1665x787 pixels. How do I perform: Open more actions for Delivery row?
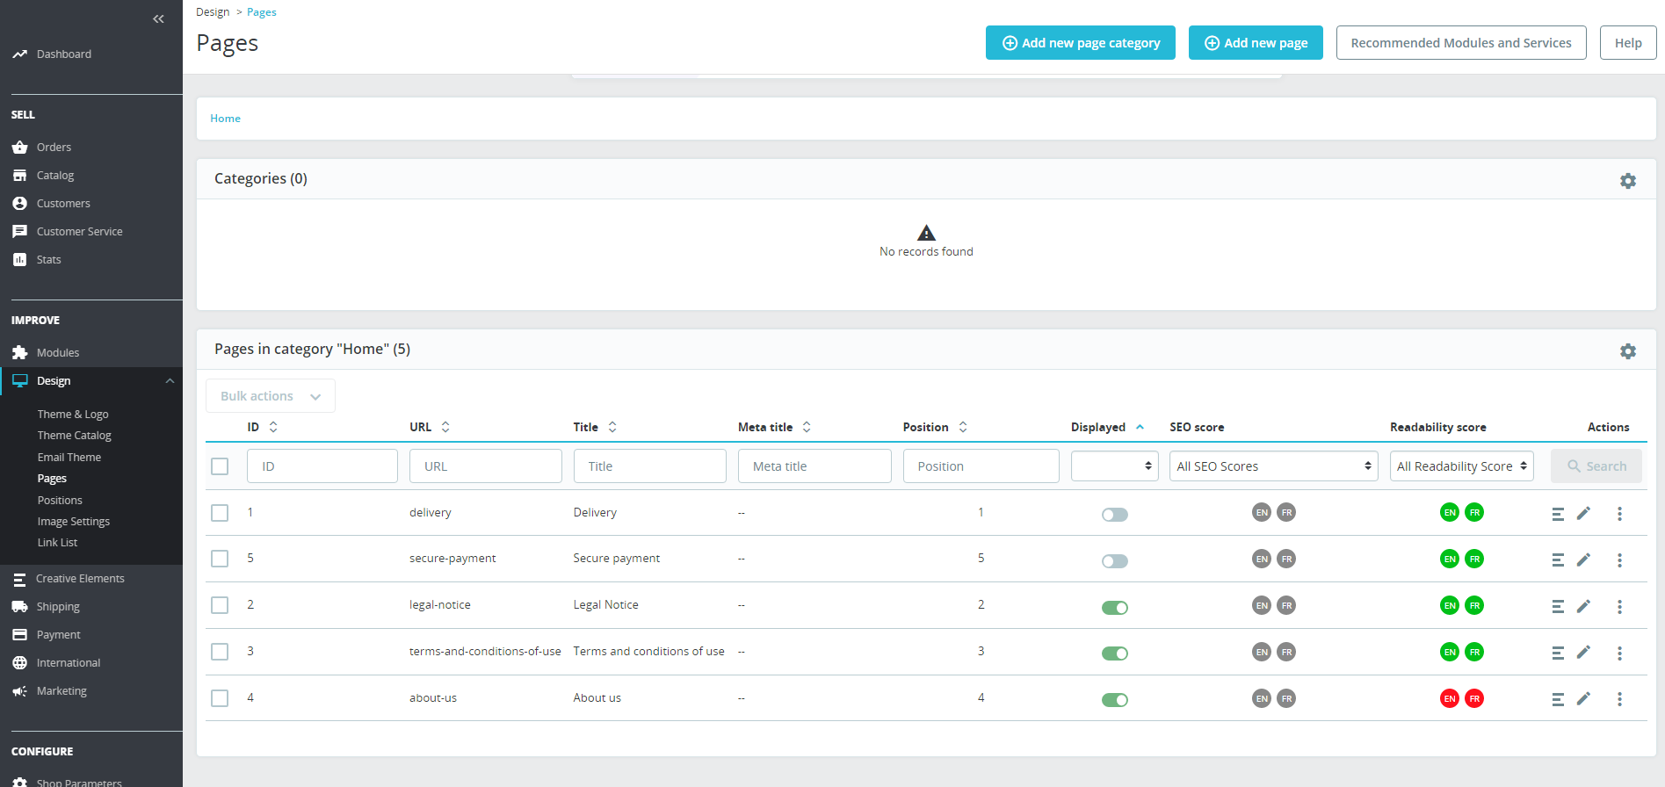1619,514
